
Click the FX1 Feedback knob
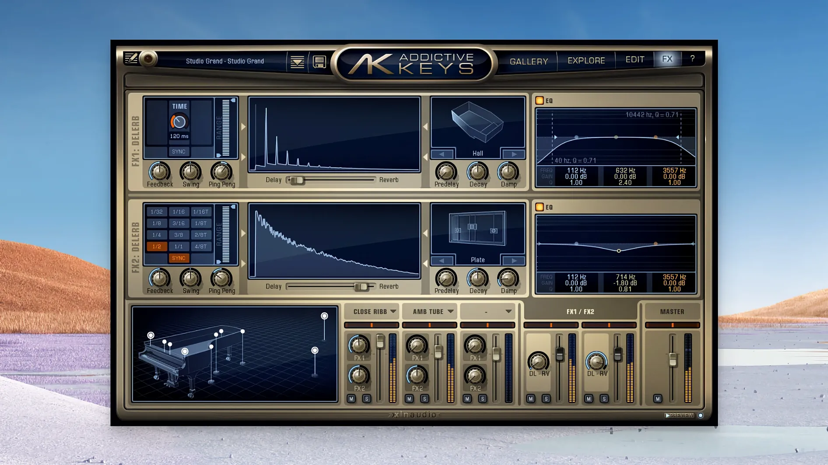[x=159, y=171]
